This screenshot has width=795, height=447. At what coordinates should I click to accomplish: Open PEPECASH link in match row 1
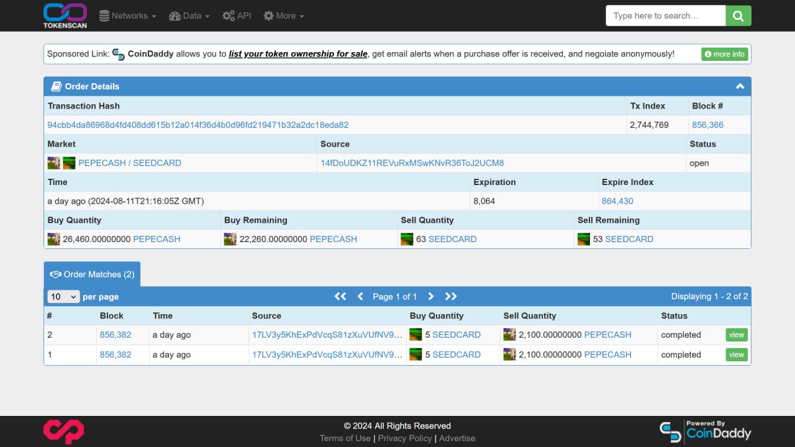click(x=607, y=354)
